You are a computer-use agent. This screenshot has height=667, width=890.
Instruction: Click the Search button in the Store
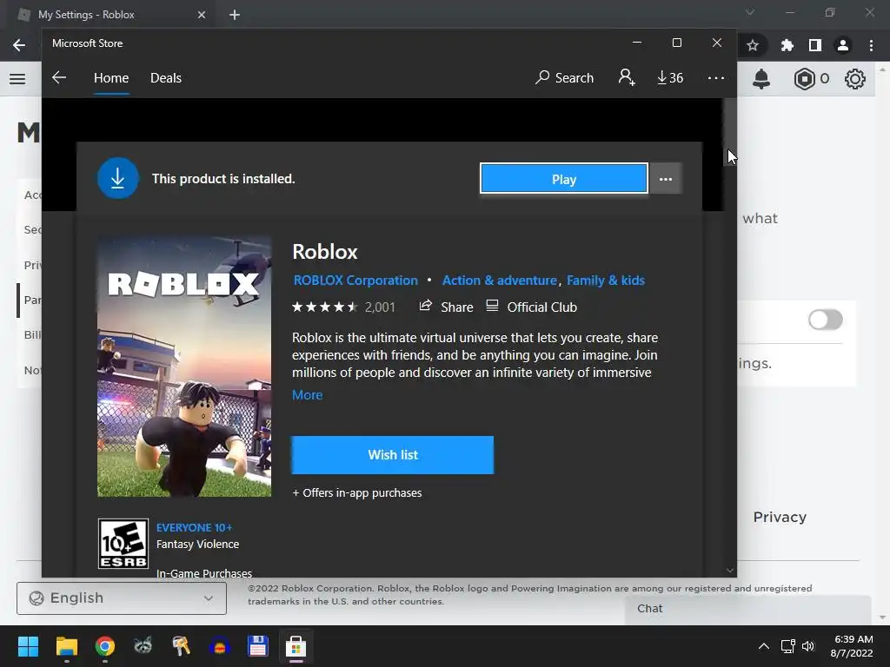tap(564, 77)
